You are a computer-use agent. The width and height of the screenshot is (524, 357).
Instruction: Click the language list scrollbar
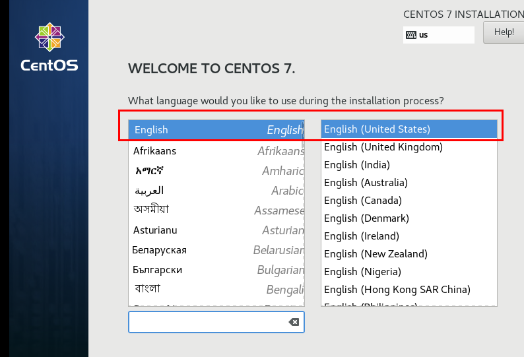click(303, 135)
